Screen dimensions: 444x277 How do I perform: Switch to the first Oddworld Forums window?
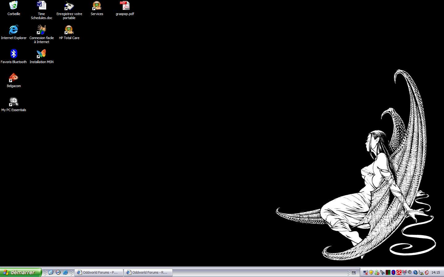(x=99, y=272)
